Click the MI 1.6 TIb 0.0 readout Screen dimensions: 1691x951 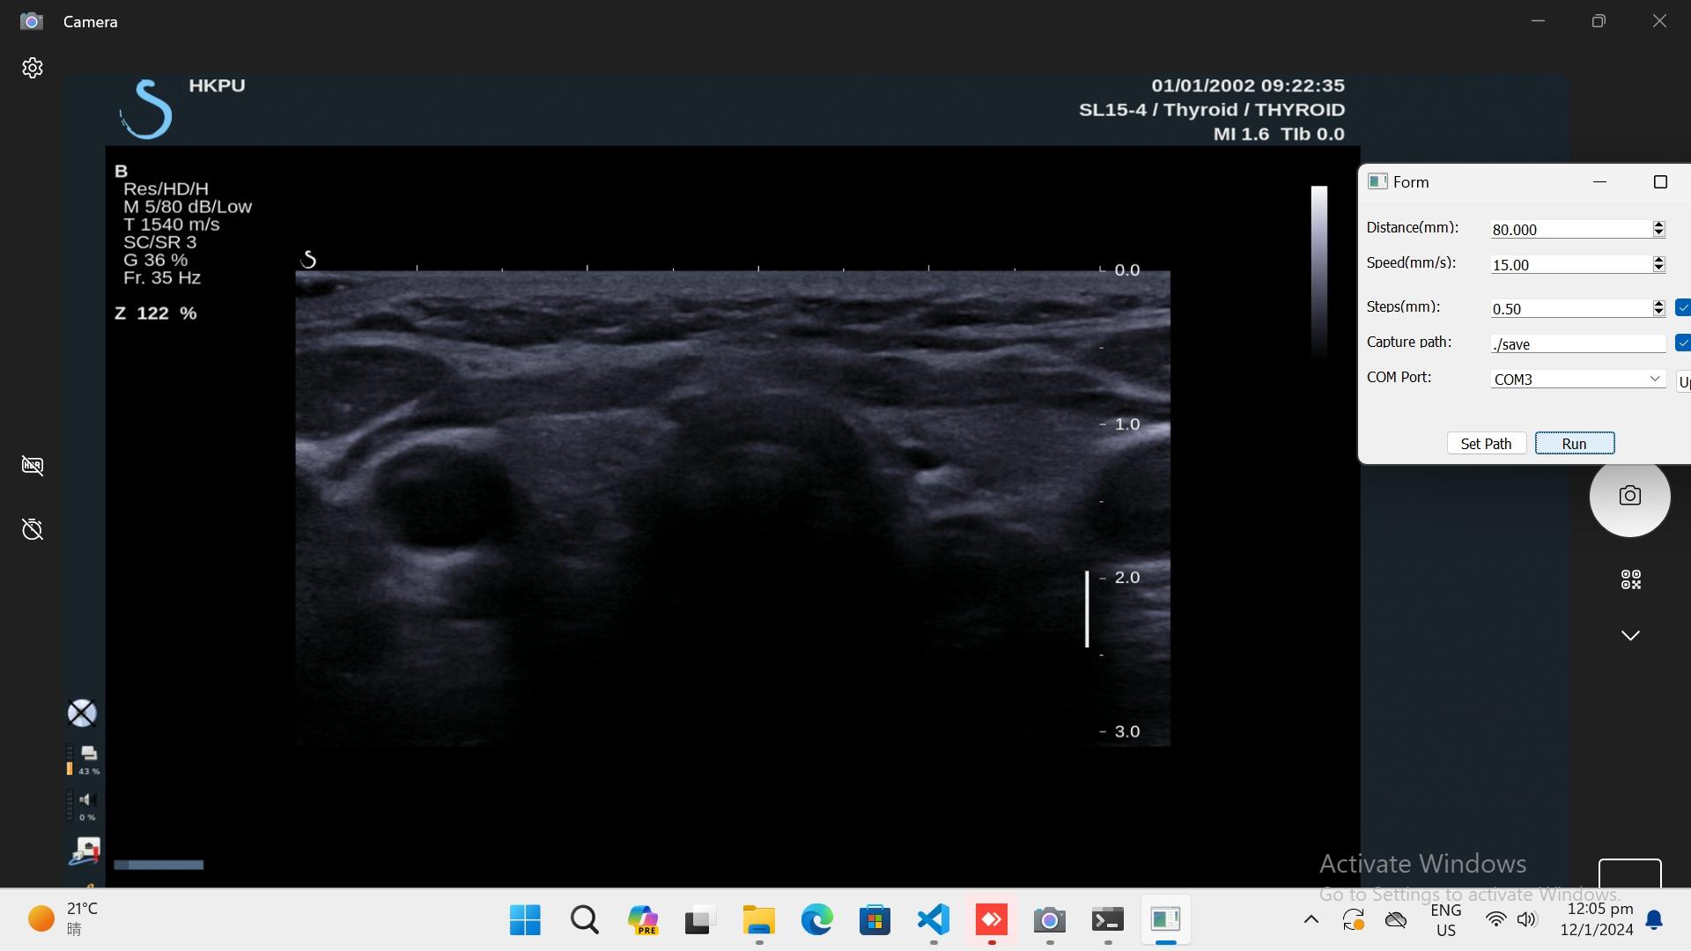(x=1279, y=135)
